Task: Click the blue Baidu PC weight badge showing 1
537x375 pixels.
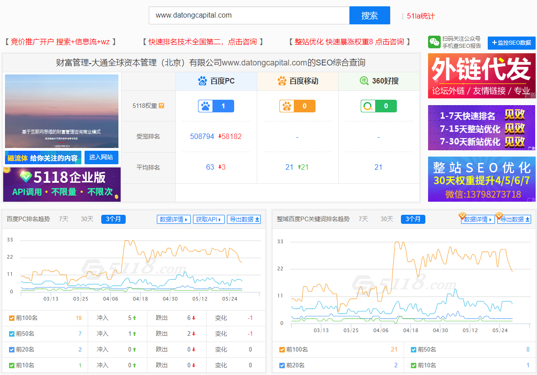Action: 216,106
